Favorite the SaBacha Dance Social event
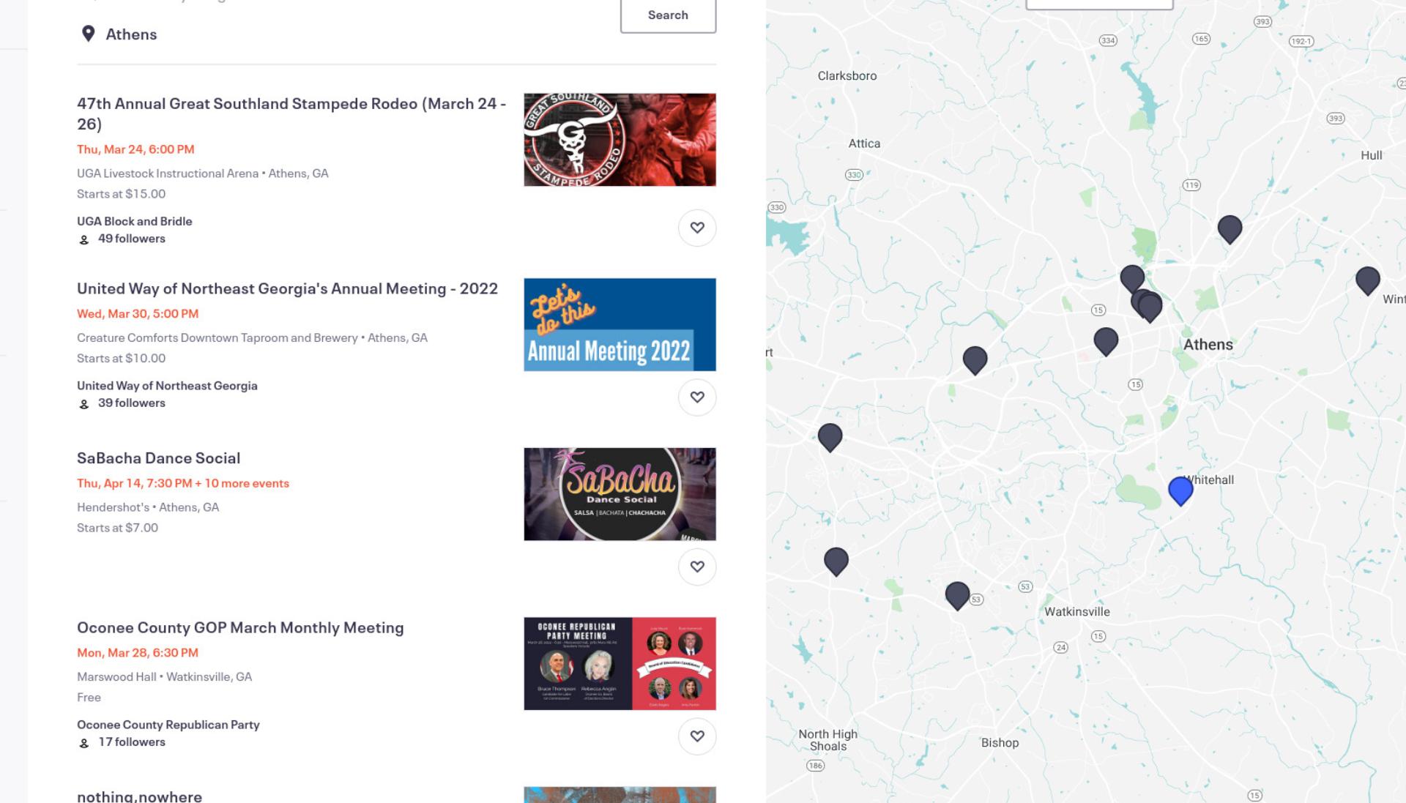This screenshot has width=1406, height=803. click(x=697, y=567)
